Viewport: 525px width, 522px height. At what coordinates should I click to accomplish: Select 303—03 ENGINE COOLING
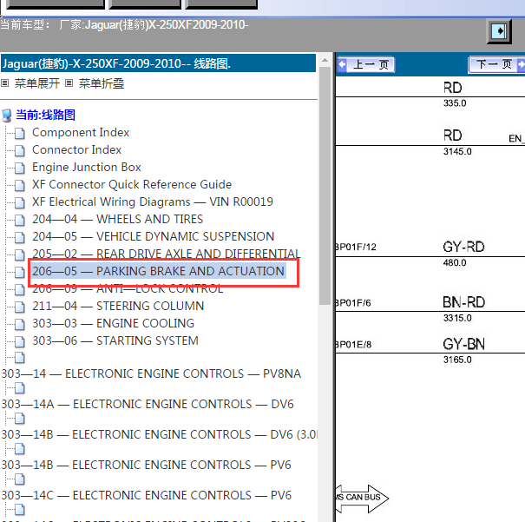click(x=113, y=323)
